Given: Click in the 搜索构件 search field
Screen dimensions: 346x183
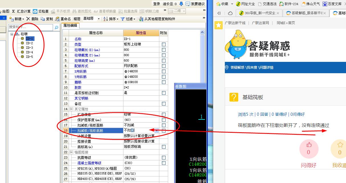Looking at the screenshot, I should click(30, 27).
